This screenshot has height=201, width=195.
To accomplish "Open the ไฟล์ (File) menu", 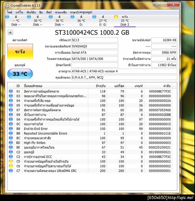I will pyautogui.click(x=10, y=12).
